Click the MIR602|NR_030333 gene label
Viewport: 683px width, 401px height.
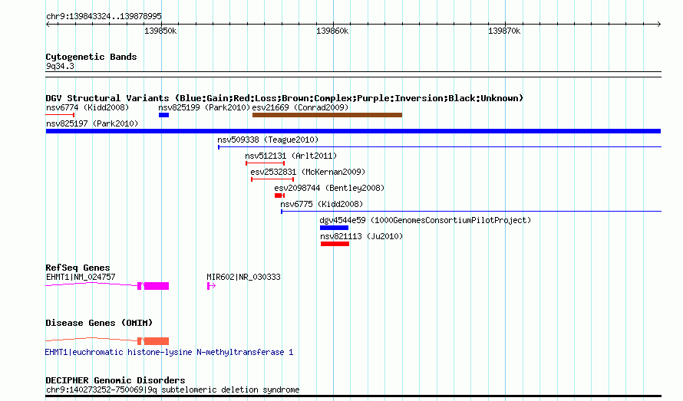[243, 277]
